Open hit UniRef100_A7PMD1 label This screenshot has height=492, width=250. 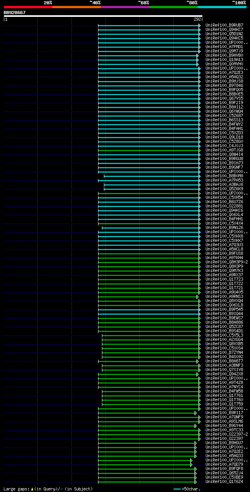(x=224, y=47)
